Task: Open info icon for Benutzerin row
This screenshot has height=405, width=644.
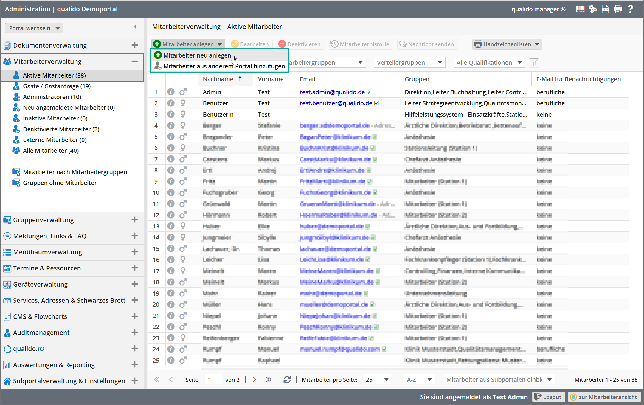Action: (x=171, y=114)
